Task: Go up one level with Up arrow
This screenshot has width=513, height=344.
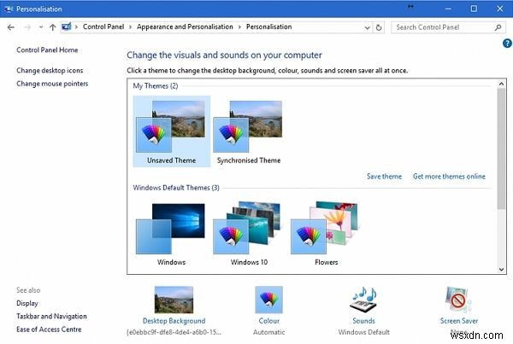Action: point(53,27)
